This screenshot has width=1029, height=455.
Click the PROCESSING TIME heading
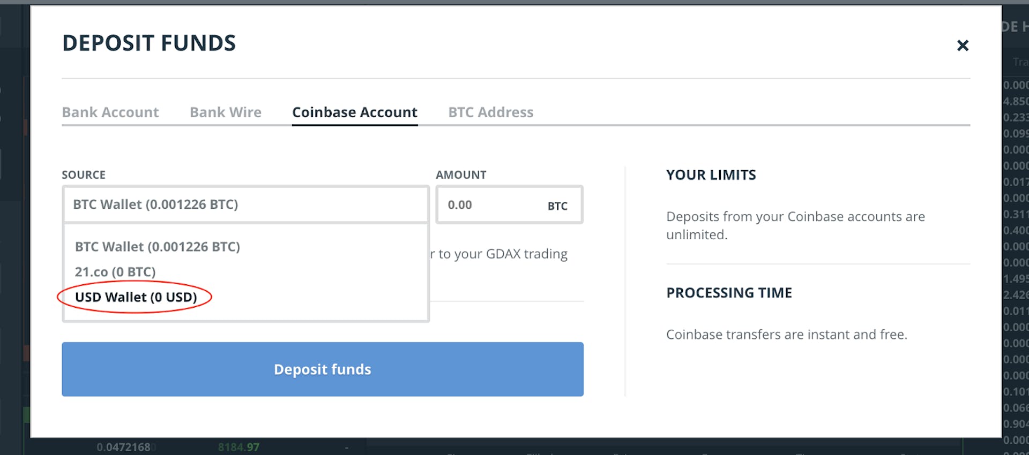click(729, 293)
